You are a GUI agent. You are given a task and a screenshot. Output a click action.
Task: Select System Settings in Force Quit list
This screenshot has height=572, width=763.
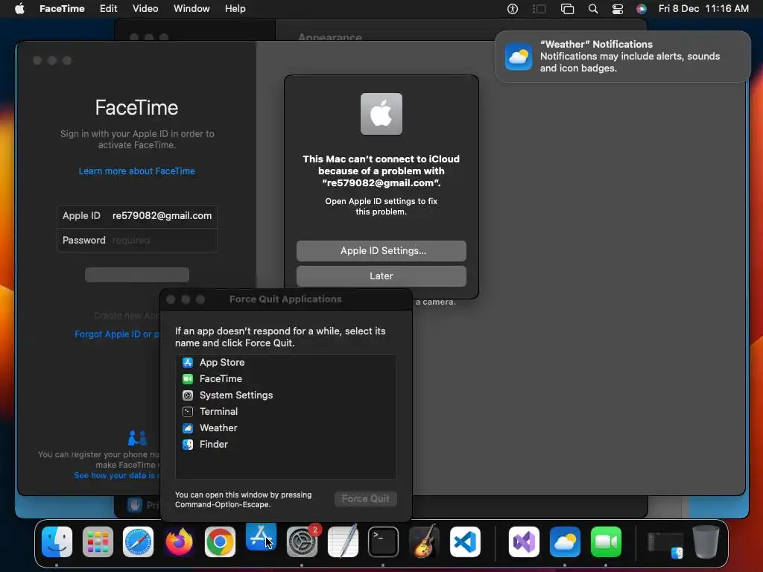[285, 395]
